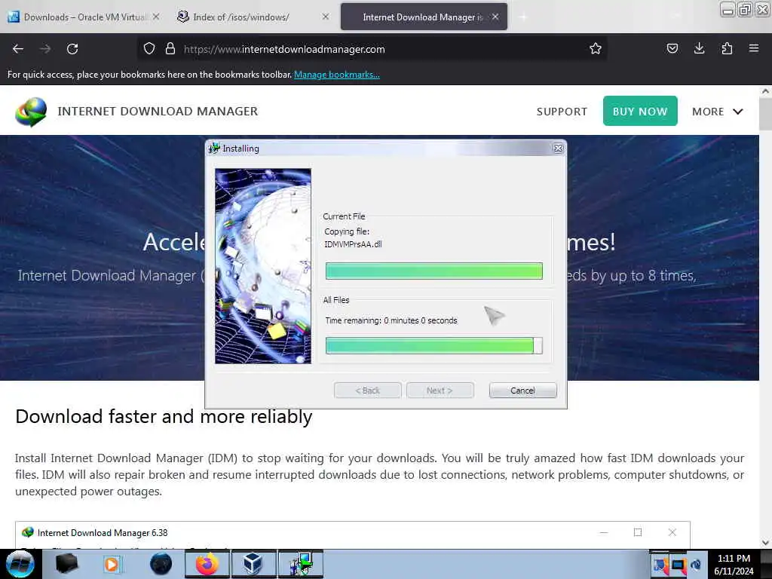772x579 pixels.
Task: Click the Installing dialog title icon
Action: [214, 149]
